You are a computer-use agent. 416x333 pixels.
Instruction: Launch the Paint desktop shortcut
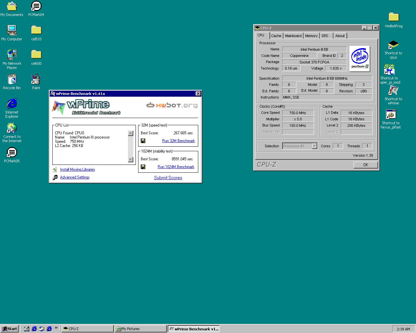36,82
